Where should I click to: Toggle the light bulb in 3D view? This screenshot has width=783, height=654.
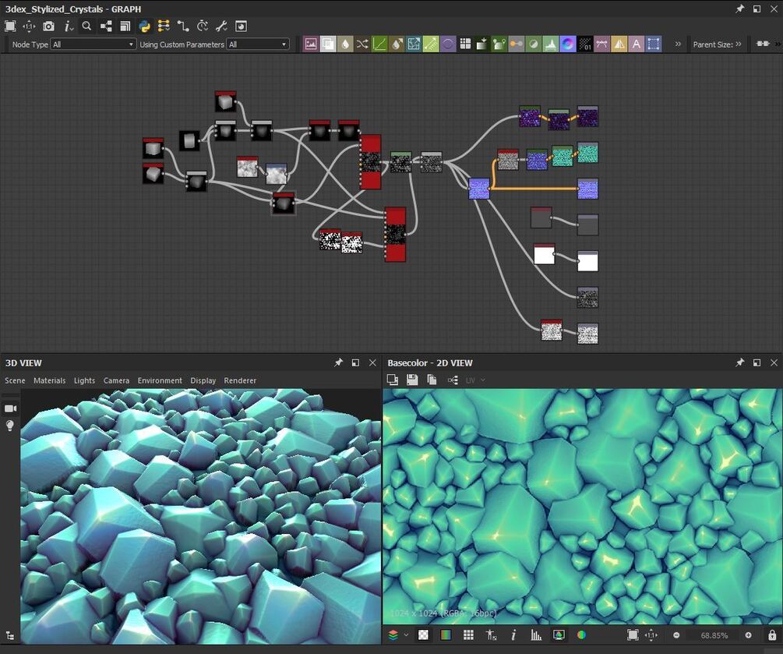pos(10,426)
